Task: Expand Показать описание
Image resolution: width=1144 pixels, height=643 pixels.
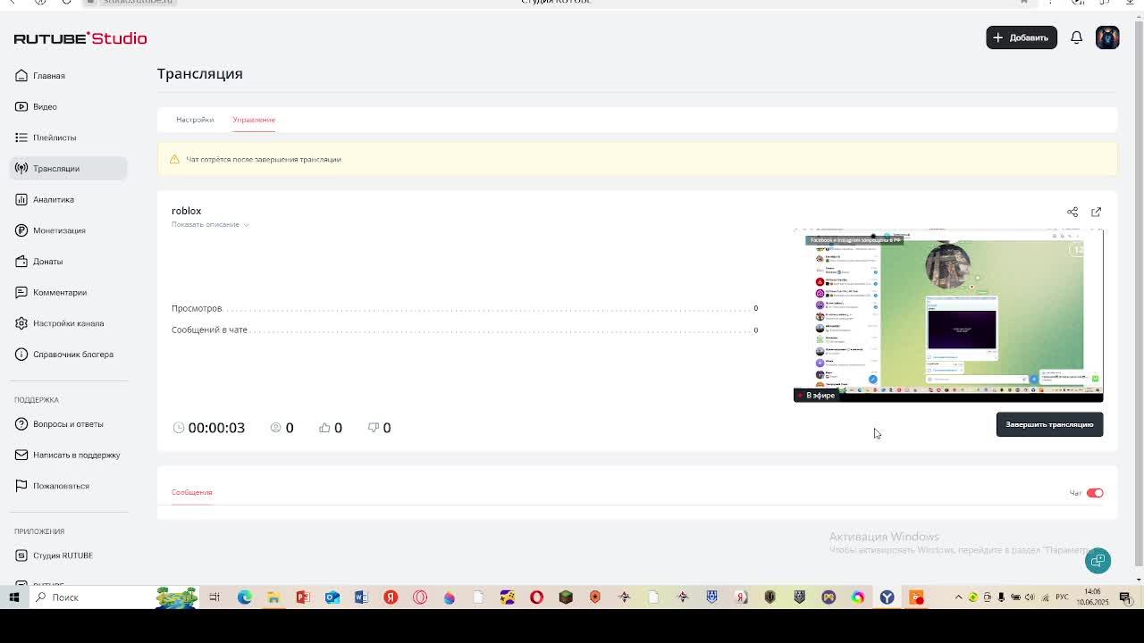Action: coord(210,225)
